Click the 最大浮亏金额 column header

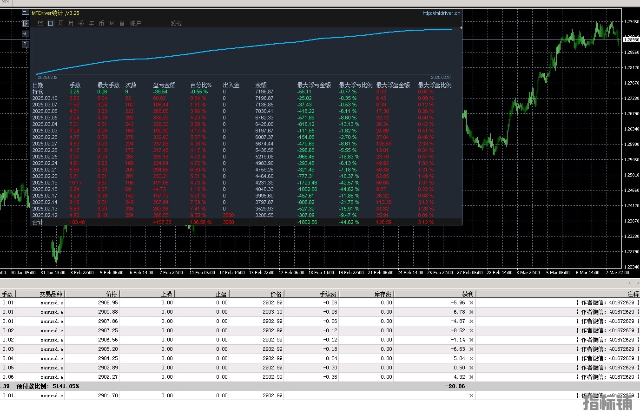coord(314,85)
